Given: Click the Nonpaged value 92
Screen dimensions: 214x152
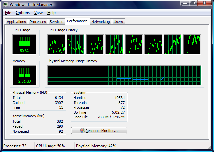Looking at the screenshot, I should point(61,131).
